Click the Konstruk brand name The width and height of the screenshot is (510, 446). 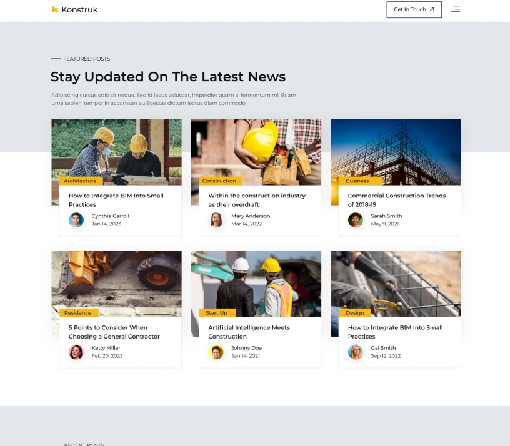79,10
